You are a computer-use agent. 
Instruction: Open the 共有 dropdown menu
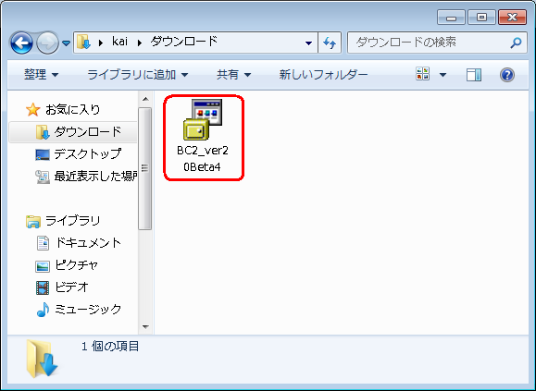[233, 74]
